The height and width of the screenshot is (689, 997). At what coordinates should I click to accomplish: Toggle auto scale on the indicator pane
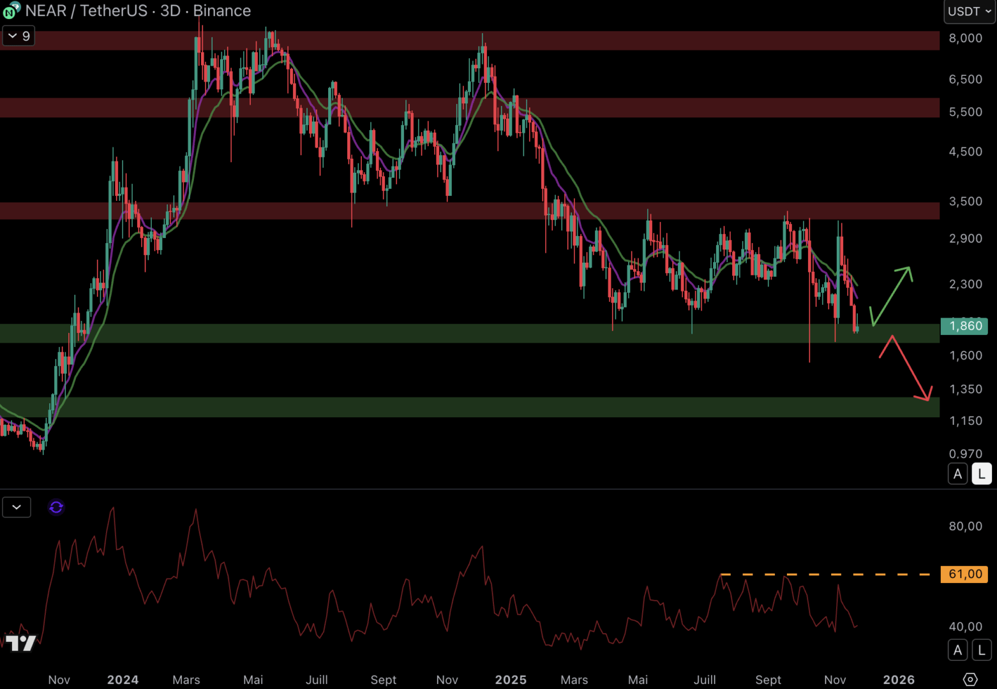tap(957, 650)
